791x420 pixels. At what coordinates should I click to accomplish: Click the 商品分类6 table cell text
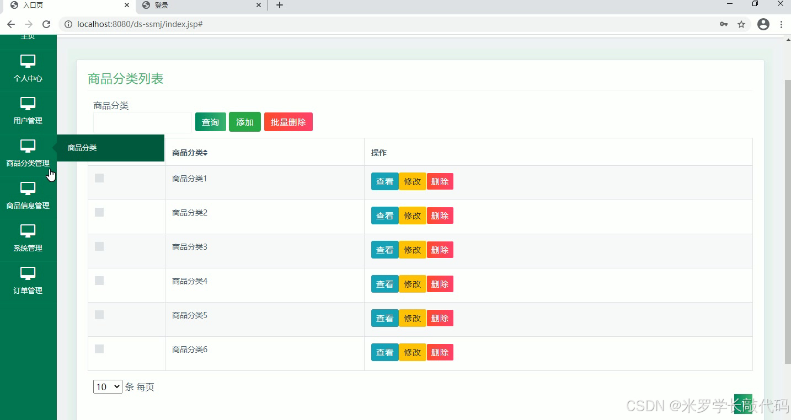(190, 349)
